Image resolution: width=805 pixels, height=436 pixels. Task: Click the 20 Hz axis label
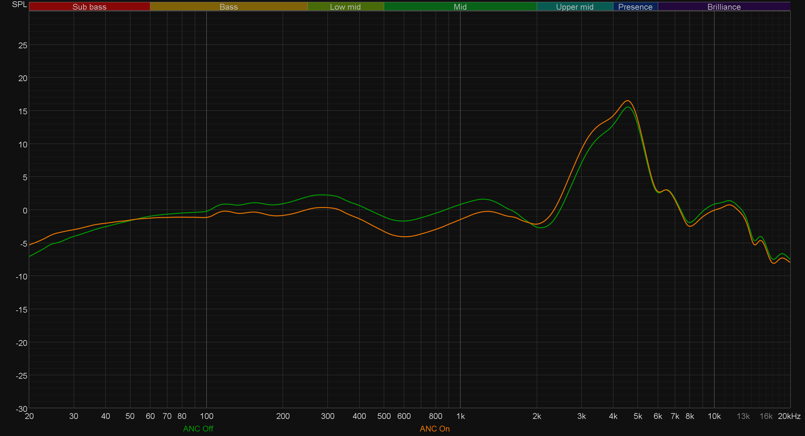click(x=29, y=416)
